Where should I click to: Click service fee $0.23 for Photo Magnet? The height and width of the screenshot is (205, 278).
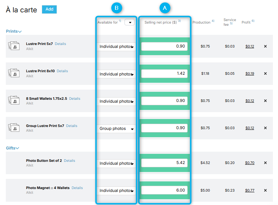(x=230, y=190)
